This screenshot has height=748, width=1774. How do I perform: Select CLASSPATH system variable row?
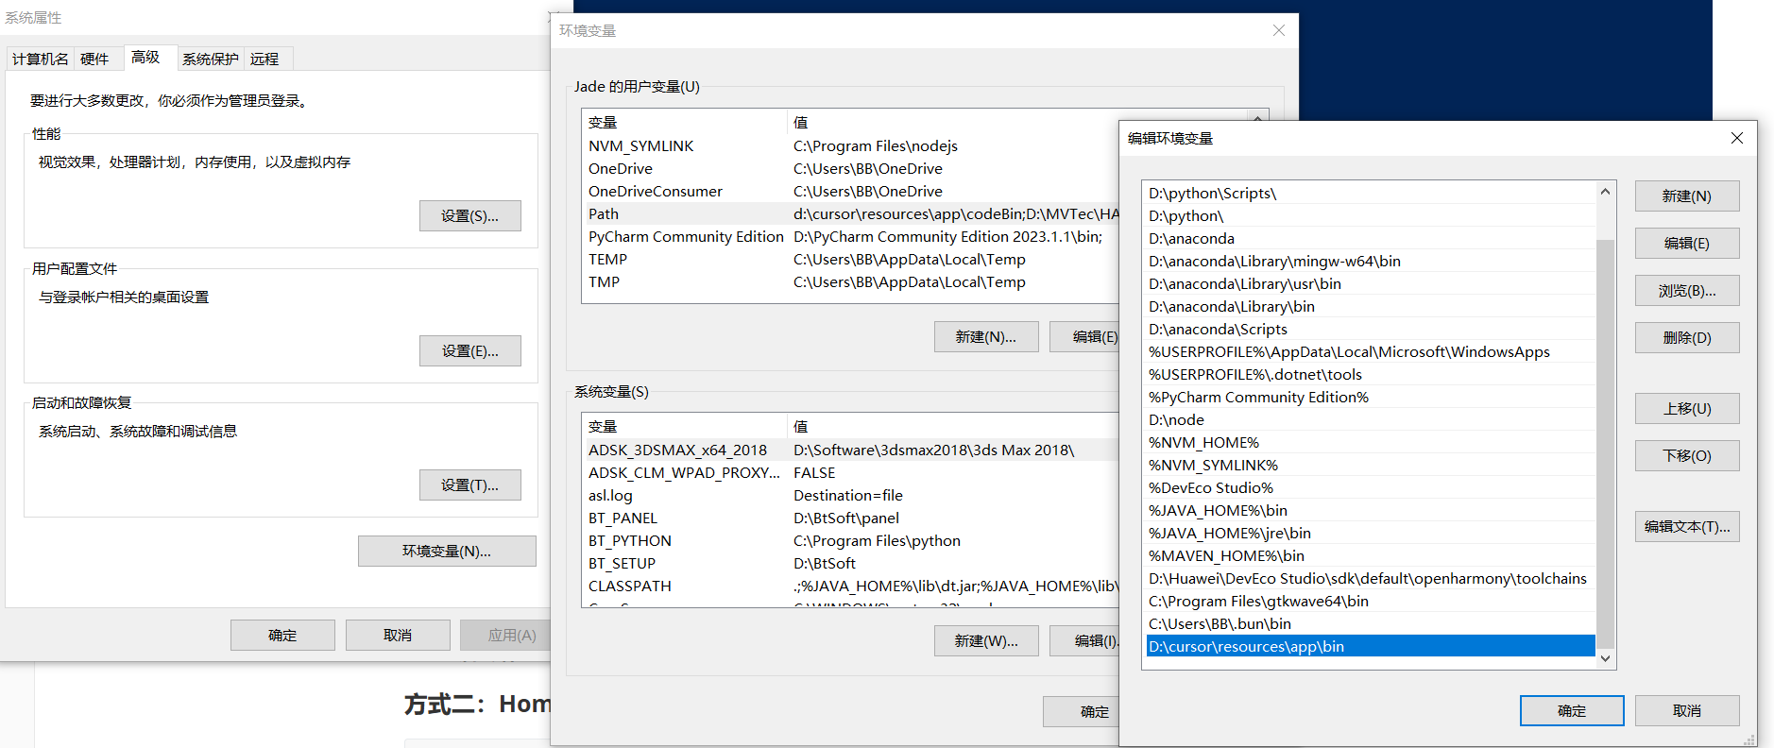630,586
